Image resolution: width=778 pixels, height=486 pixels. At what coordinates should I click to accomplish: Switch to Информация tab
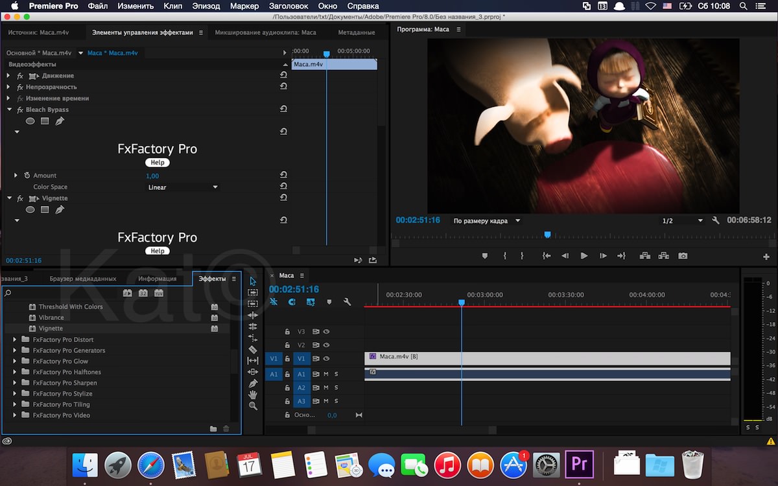[x=158, y=279]
